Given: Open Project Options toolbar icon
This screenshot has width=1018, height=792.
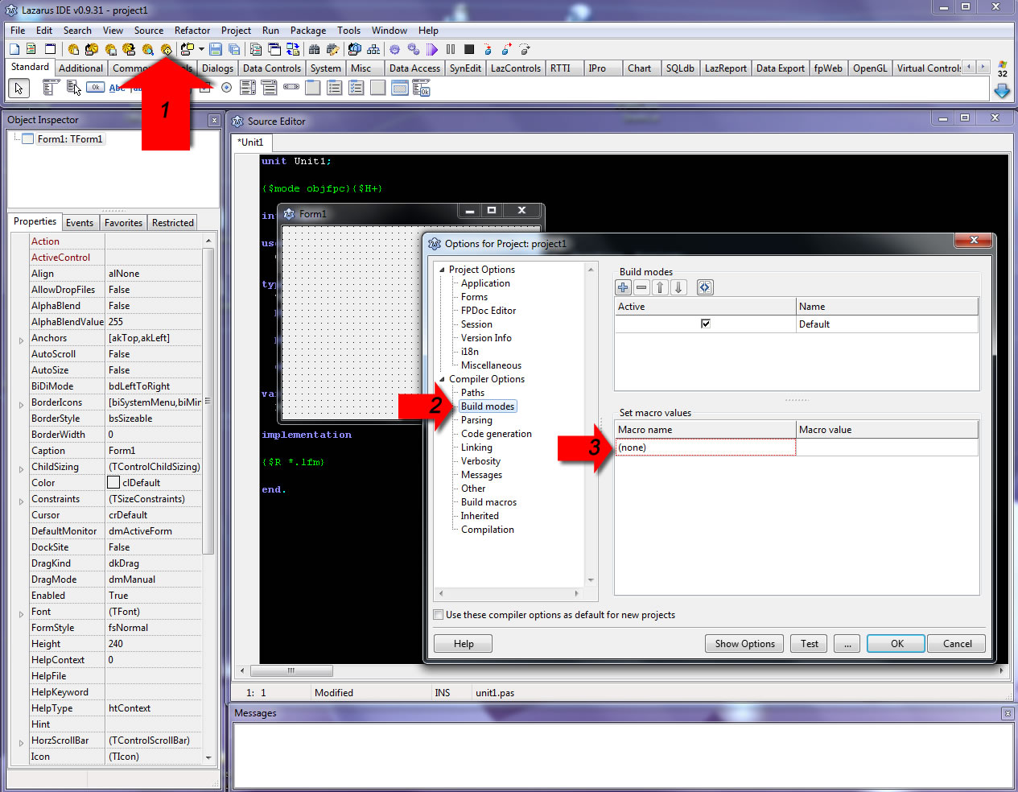Looking at the screenshot, I should click(x=167, y=50).
